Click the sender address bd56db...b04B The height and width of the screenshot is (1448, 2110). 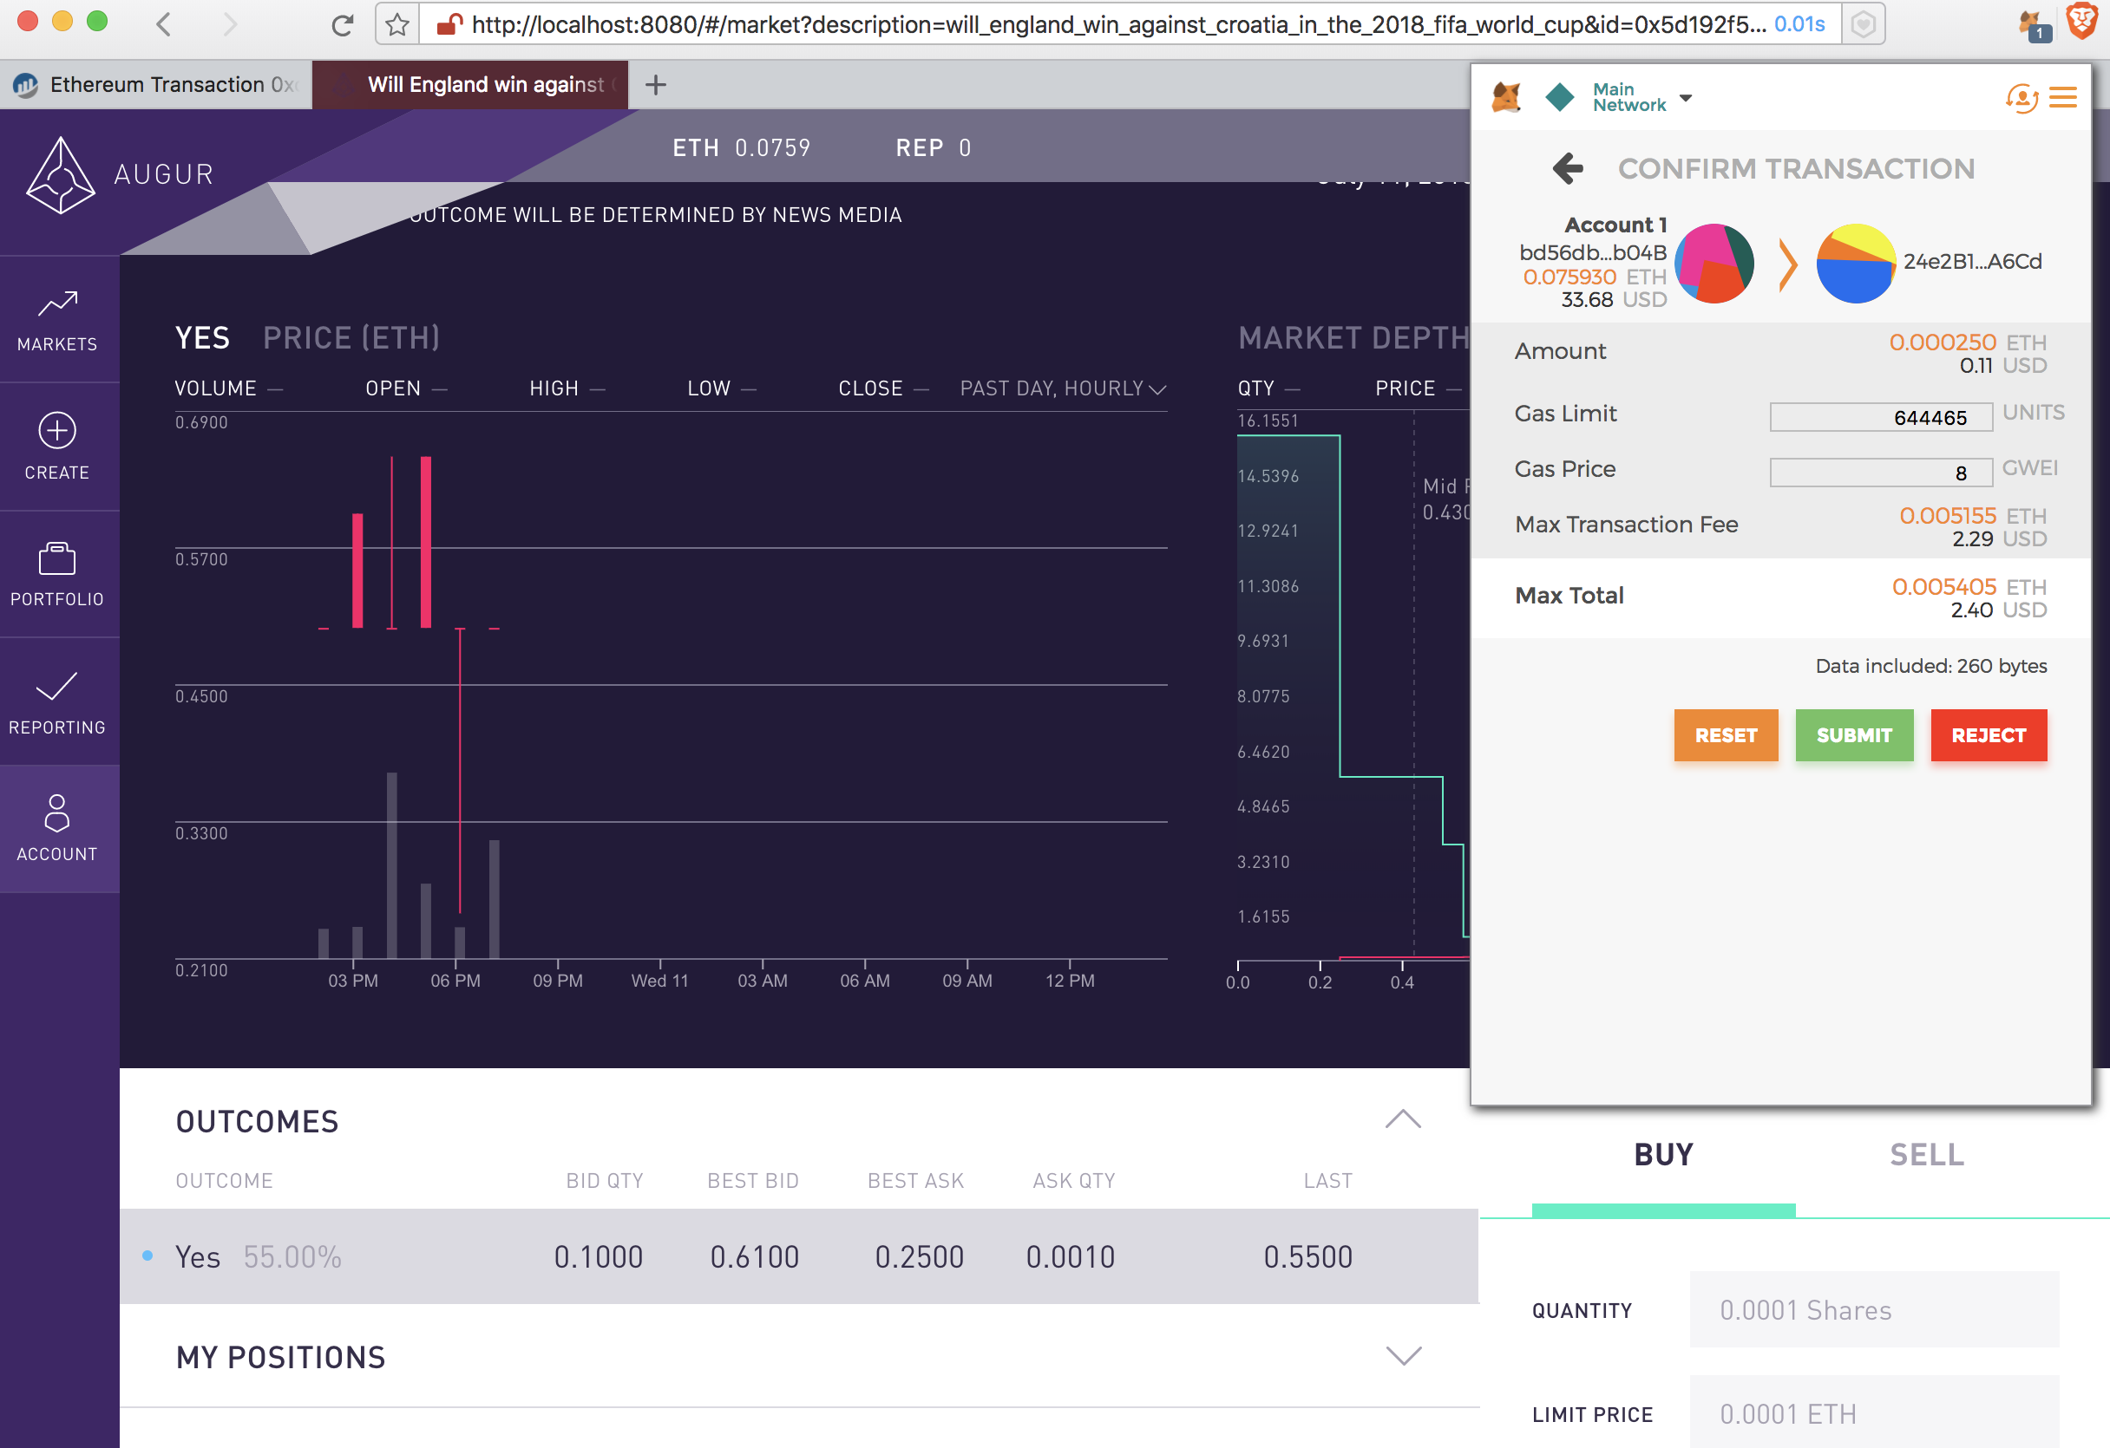click(x=1593, y=252)
